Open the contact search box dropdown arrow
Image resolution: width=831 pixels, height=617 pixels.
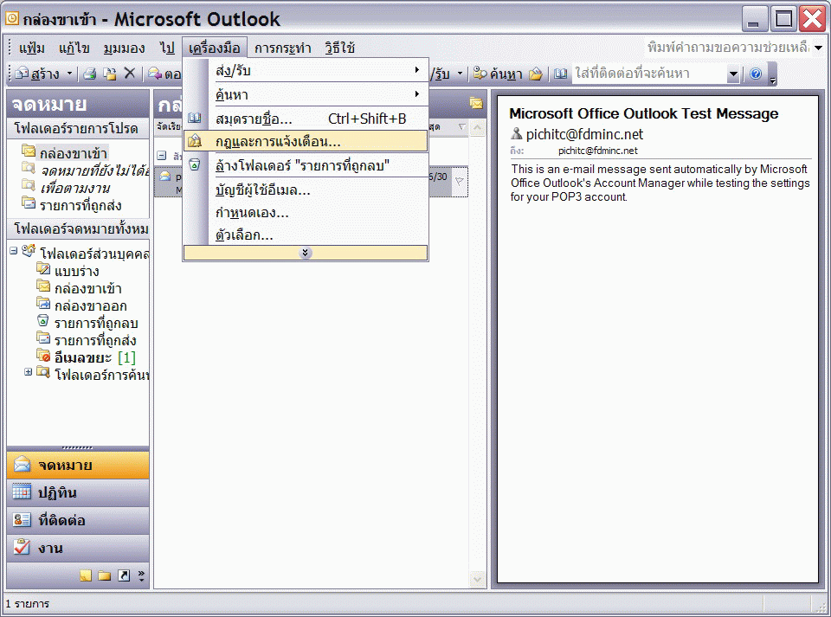(x=733, y=74)
